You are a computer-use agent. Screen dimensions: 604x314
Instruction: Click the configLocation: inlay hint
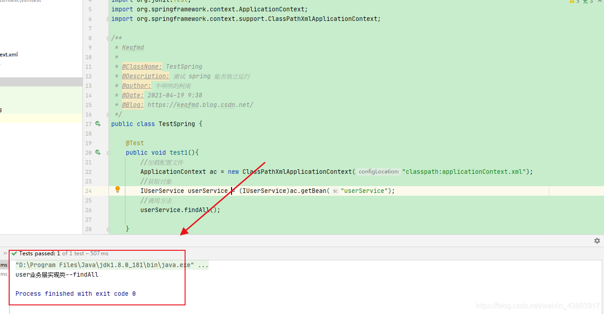[378, 172]
